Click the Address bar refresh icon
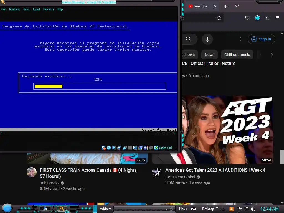Viewport: 284px width, 213px height. pos(171,209)
